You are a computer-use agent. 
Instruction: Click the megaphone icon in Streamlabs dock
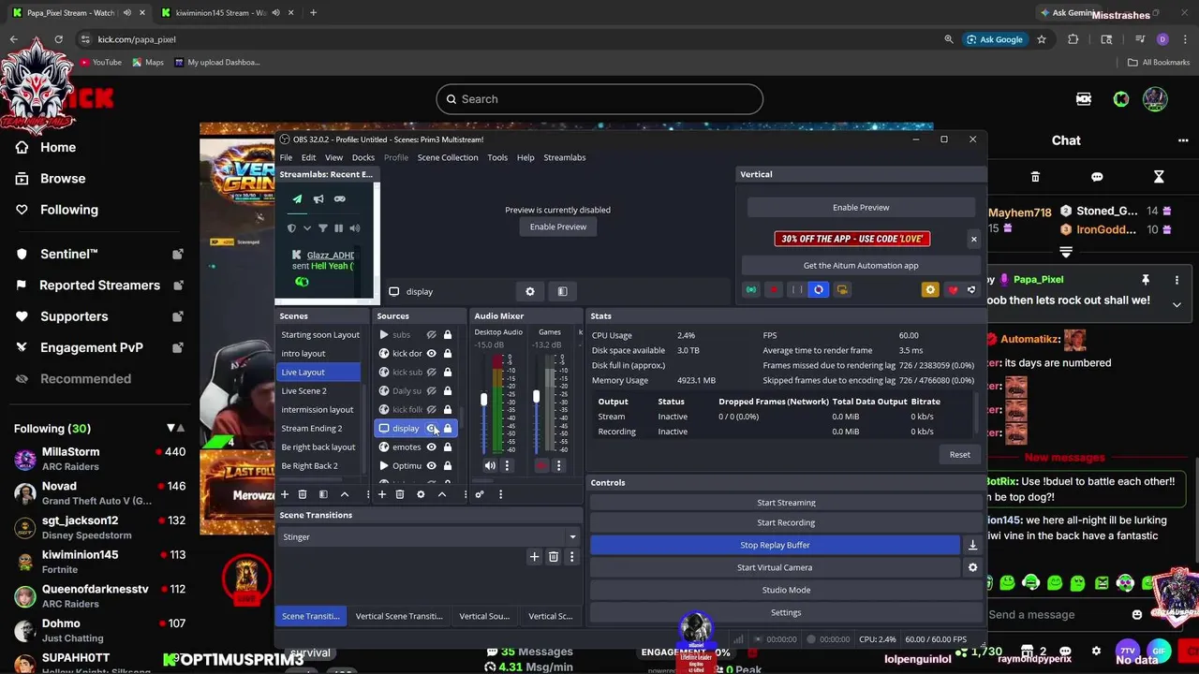click(x=318, y=198)
